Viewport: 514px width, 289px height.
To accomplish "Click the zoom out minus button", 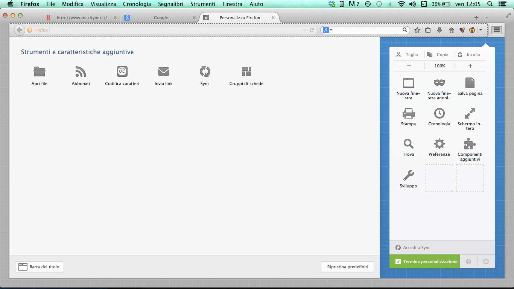I will (x=409, y=66).
